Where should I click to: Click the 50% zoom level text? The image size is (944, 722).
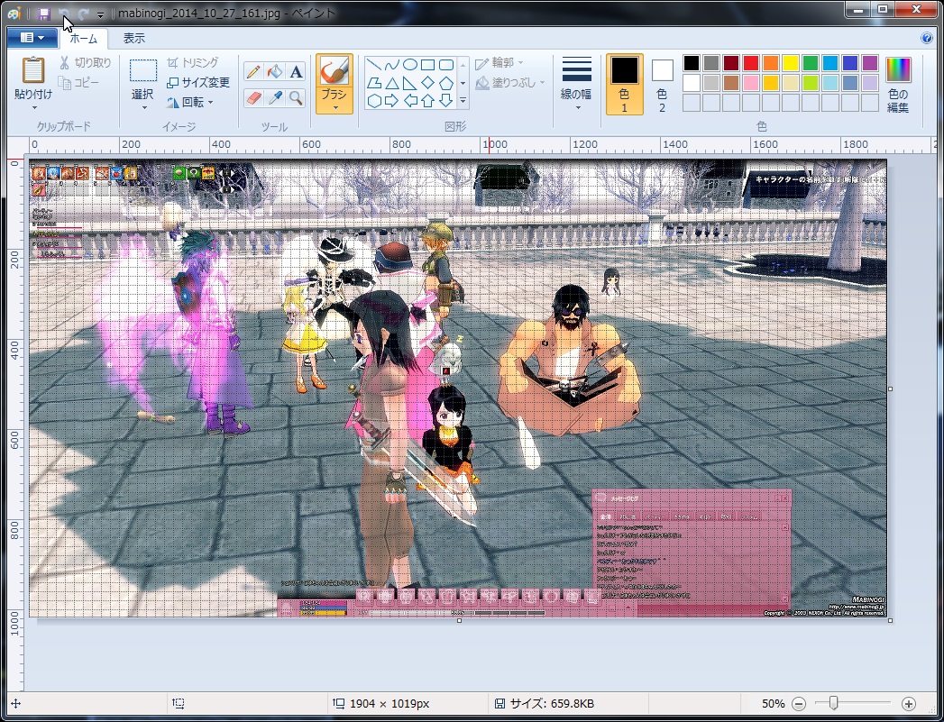(773, 703)
